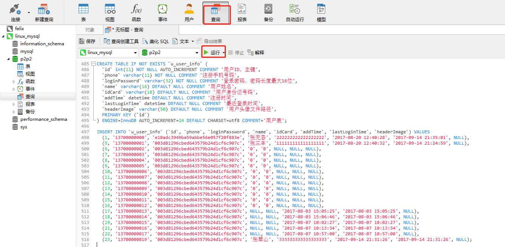Screen dimensions: 505x247
Task: Open the 事件 (Event) toolbar icon
Action: click(163, 12)
